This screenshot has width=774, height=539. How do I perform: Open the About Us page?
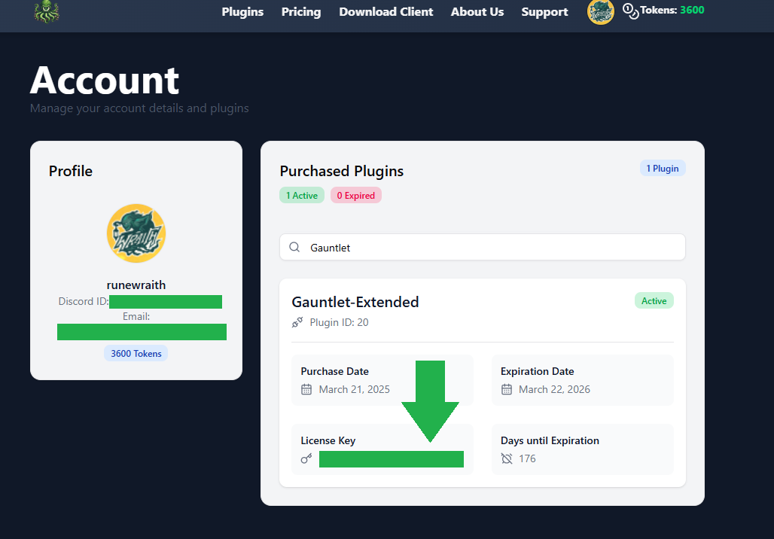click(477, 12)
